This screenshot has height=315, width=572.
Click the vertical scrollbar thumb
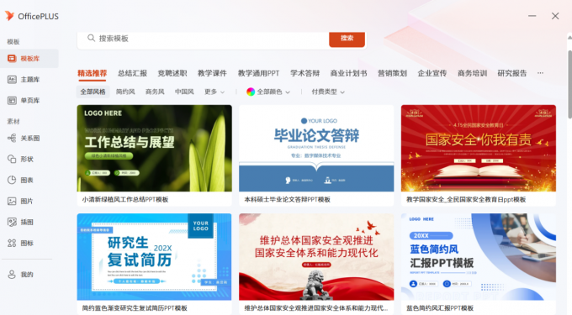[569, 85]
